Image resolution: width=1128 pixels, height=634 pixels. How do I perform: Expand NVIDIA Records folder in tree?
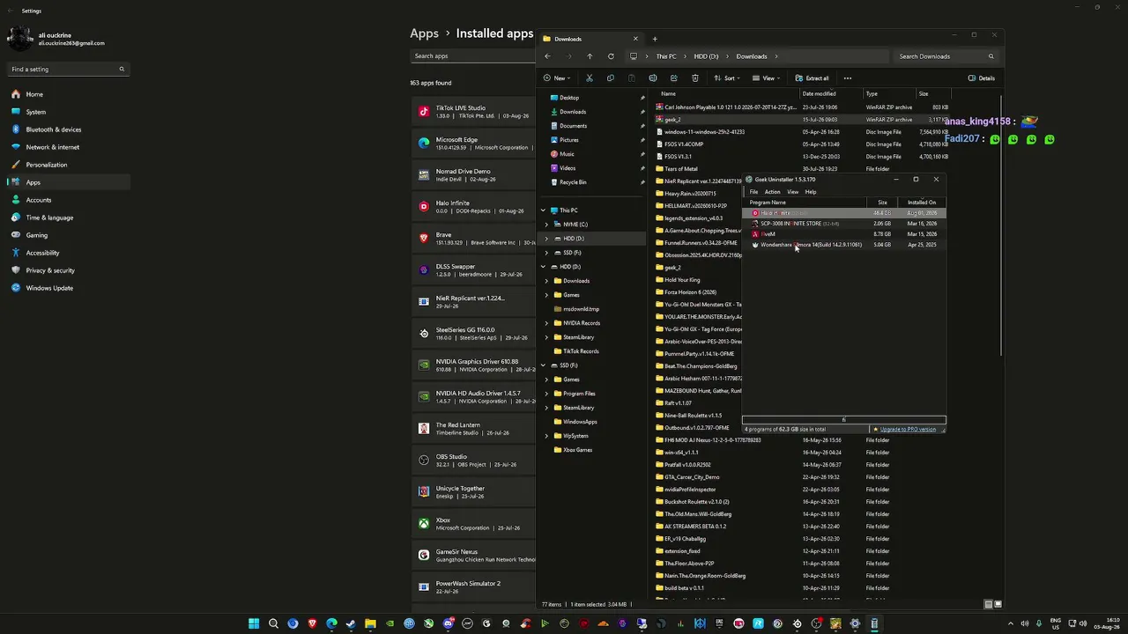546,323
